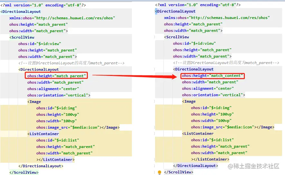Click ></ListContainer> closing tag in left pane
Screen dimensions: 285x175
pyautogui.click(x=55, y=160)
